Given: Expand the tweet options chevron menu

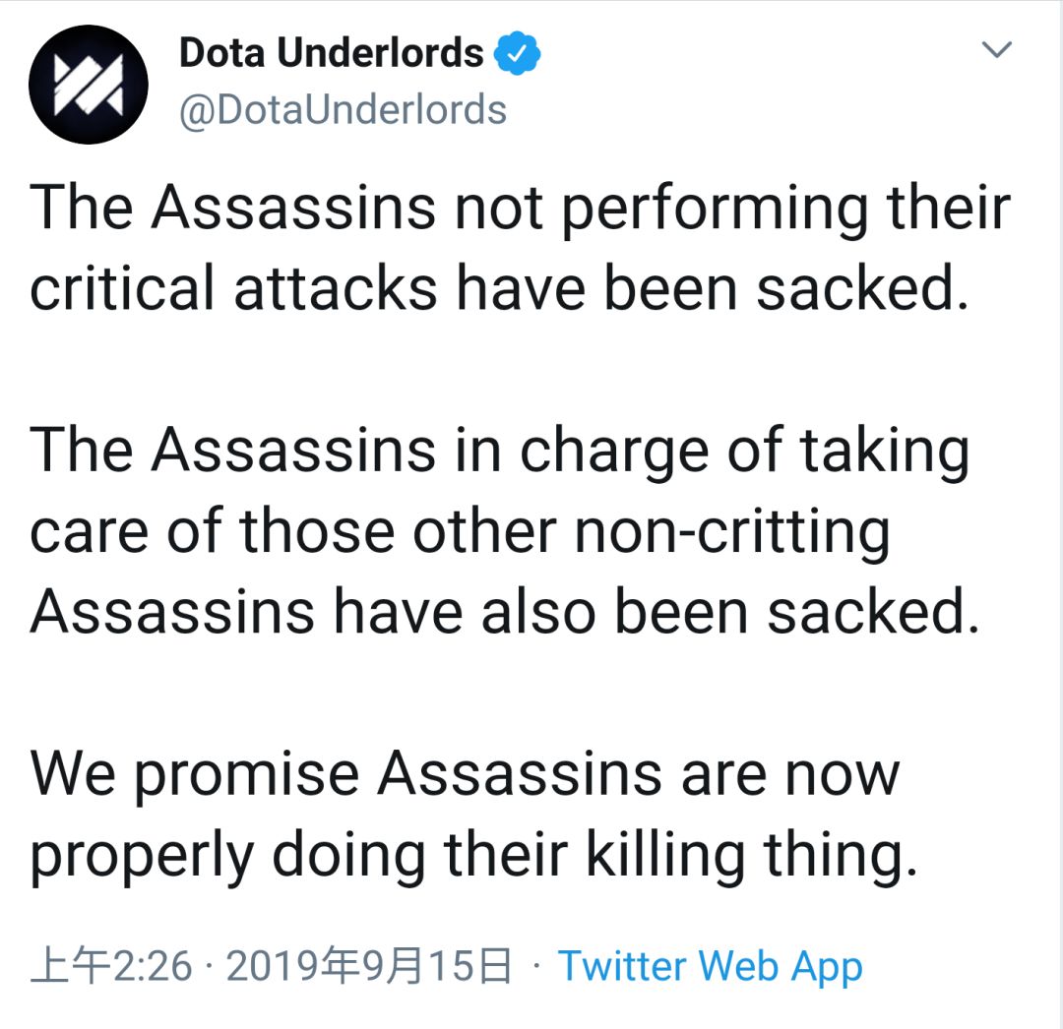Looking at the screenshot, I should [998, 51].
